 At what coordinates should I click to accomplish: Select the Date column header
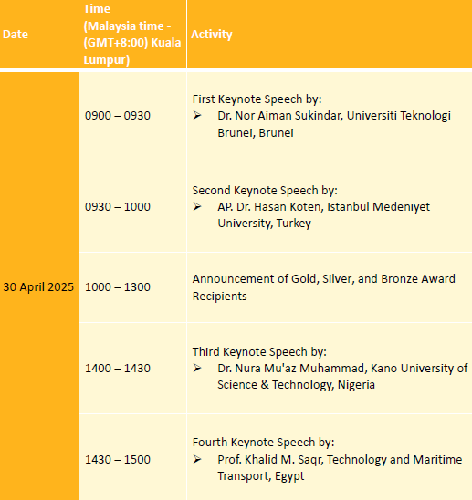pyautogui.click(x=16, y=34)
